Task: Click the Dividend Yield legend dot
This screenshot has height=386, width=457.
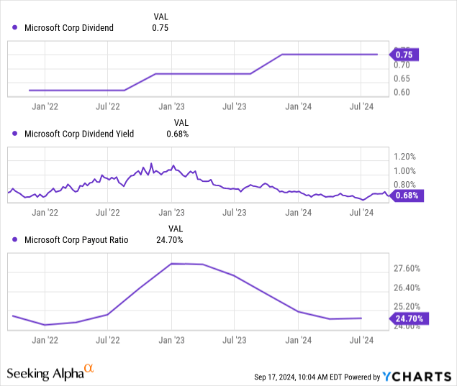Action: click(15, 134)
